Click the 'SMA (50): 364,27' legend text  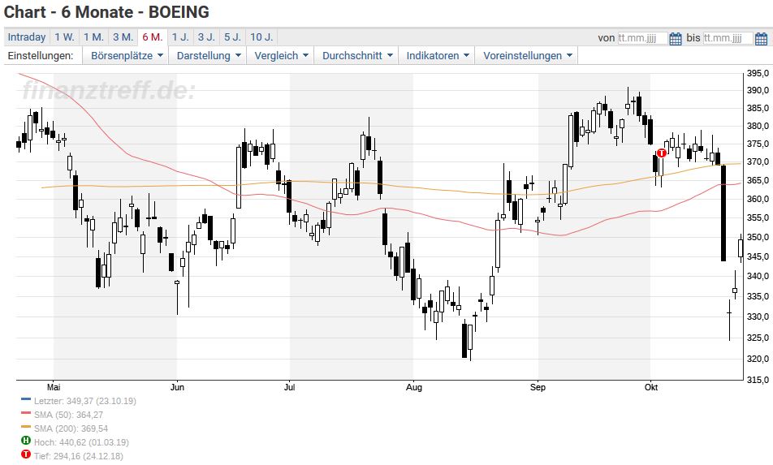pyautogui.click(x=68, y=415)
